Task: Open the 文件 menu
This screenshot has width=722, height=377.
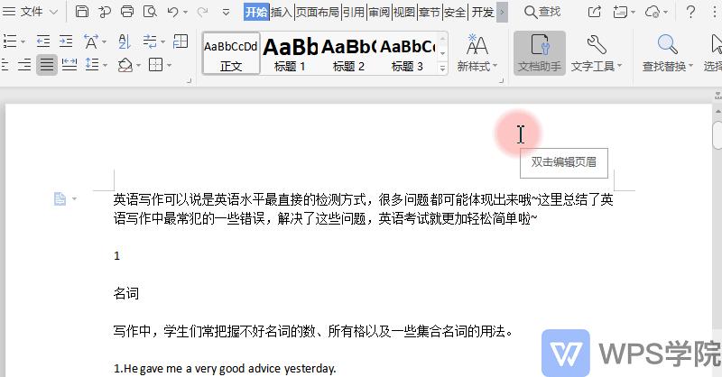Action: tap(32, 12)
